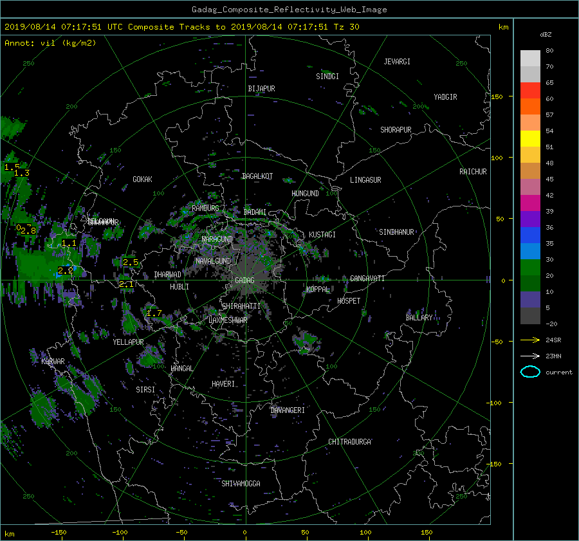Click the SIRSI city label
579x541 pixels.
(x=145, y=390)
